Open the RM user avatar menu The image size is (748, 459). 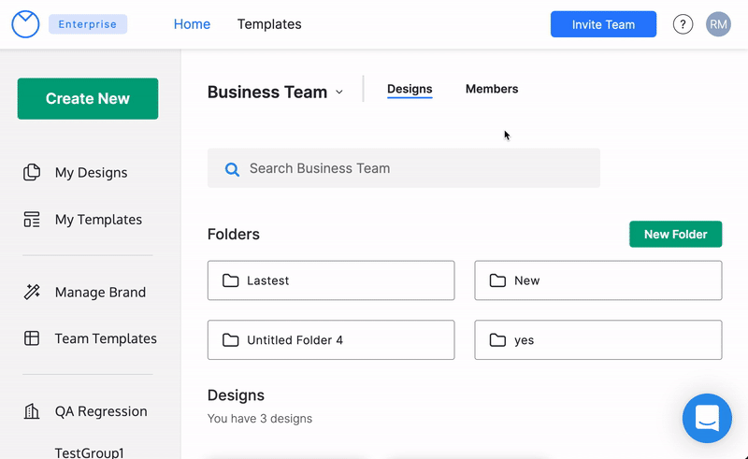[x=718, y=24]
